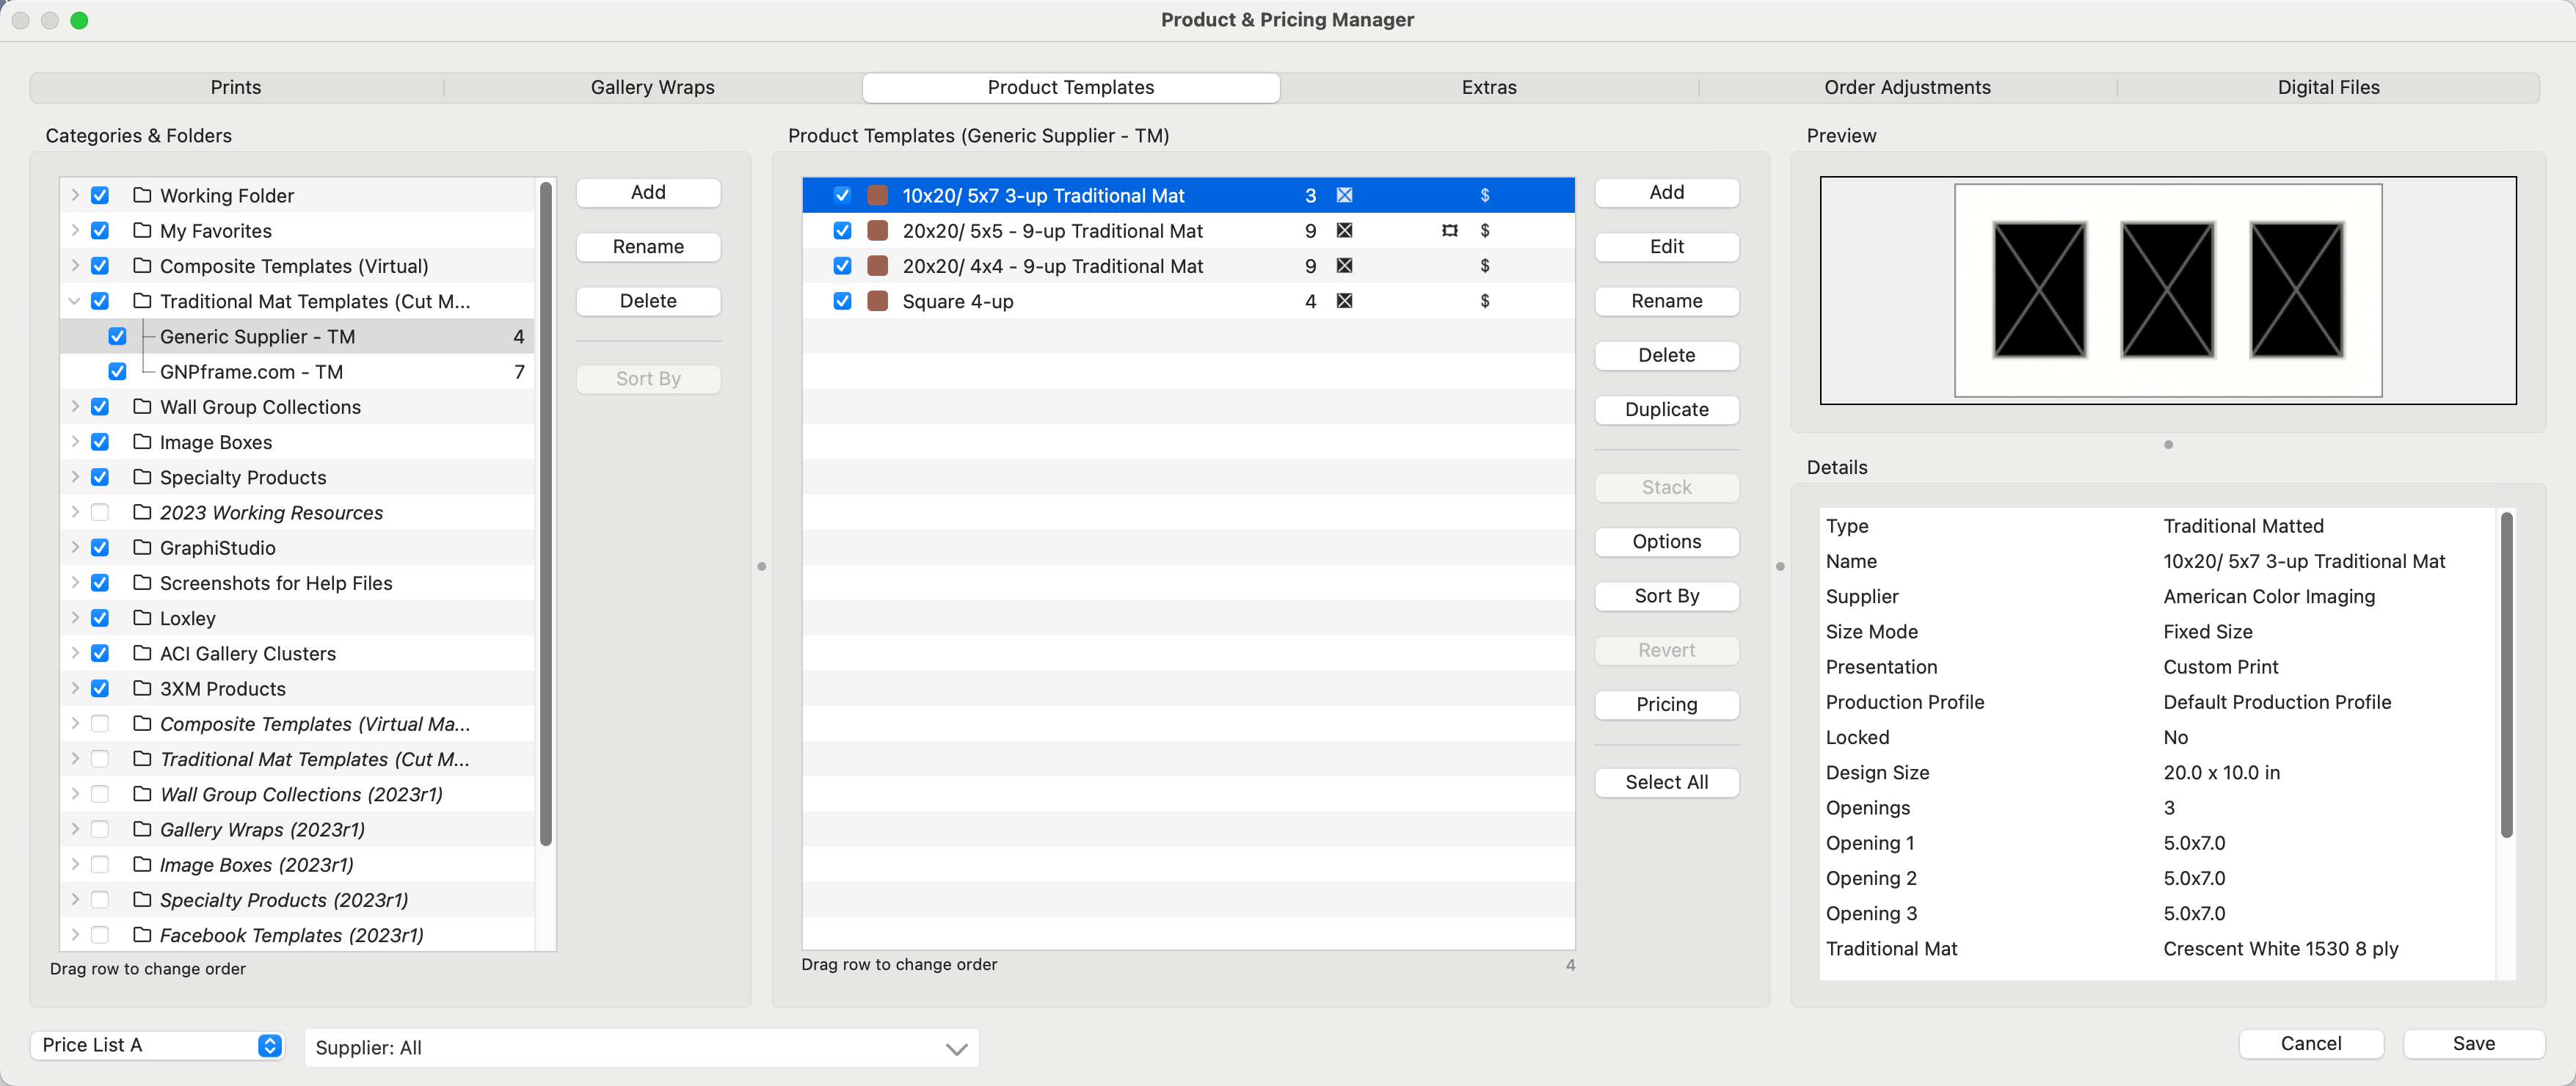Viewport: 2576px width, 1086px height.
Task: Switch to the Gallery Wraps tab
Action: pos(652,87)
